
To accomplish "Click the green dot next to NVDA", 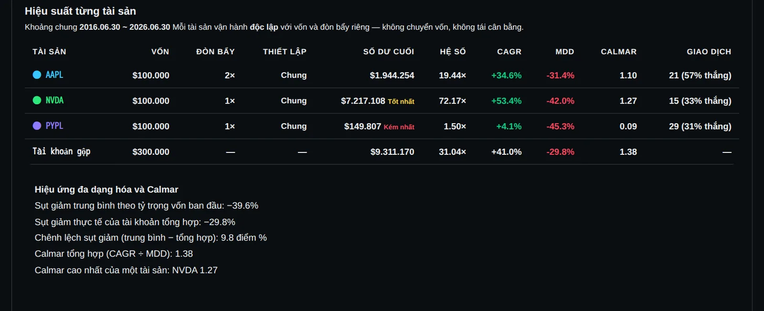I will [37, 100].
